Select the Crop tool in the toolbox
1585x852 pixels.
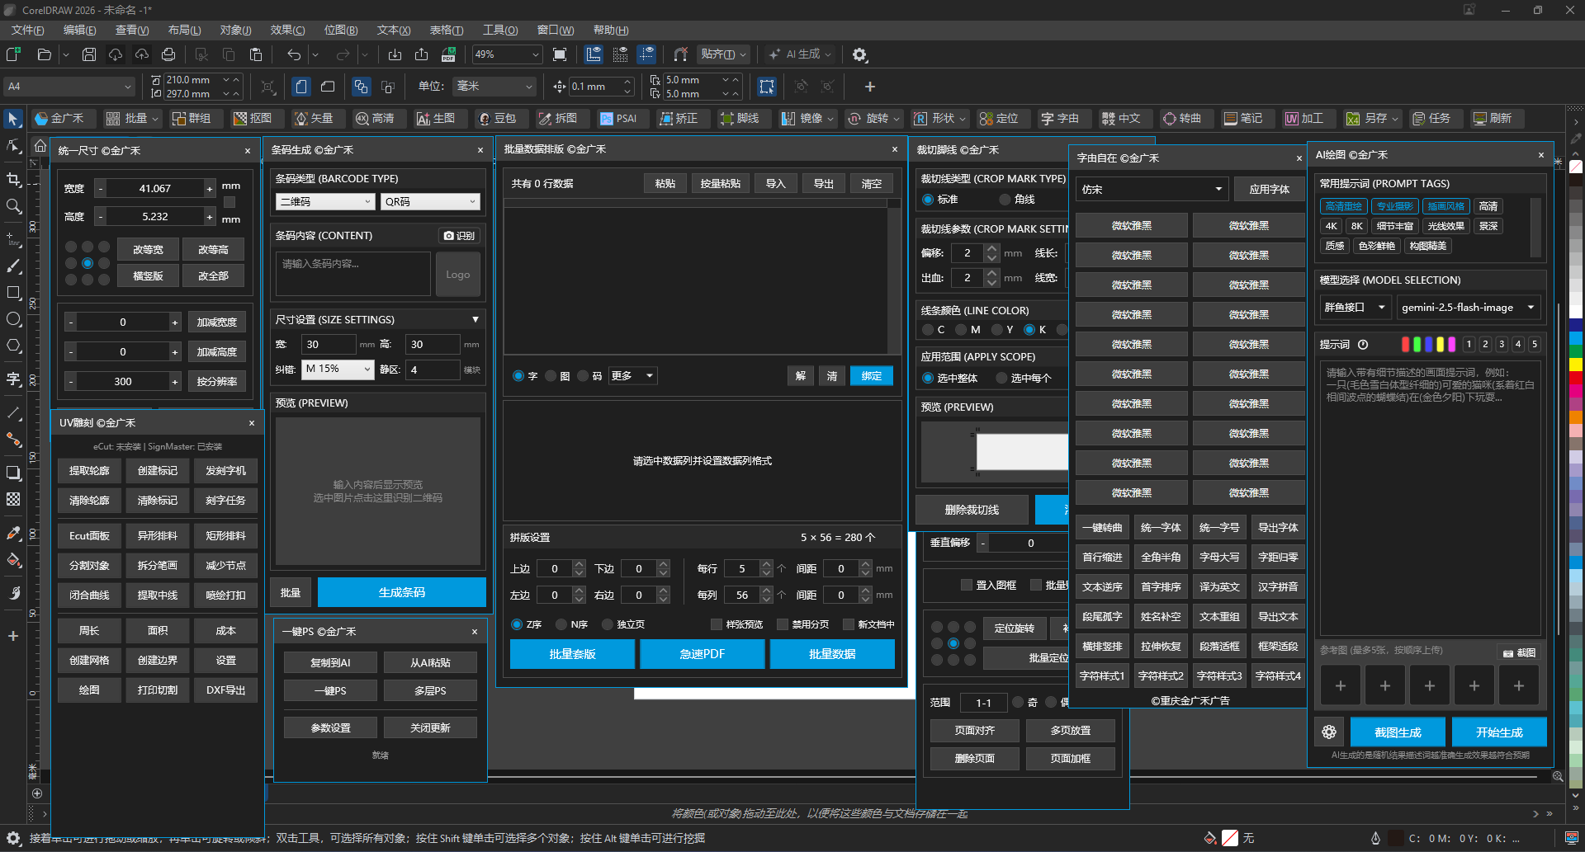click(x=13, y=179)
